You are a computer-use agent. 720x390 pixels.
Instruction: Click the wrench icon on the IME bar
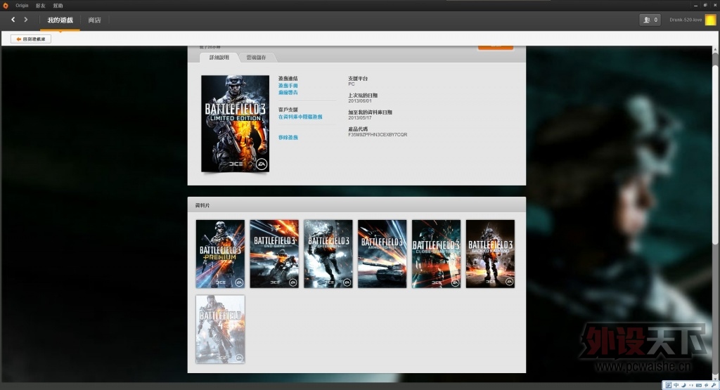click(714, 385)
